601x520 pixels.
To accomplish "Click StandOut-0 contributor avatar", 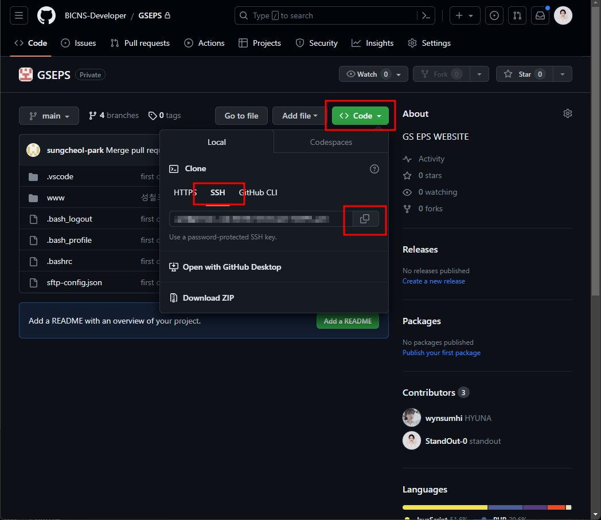I will [412, 440].
